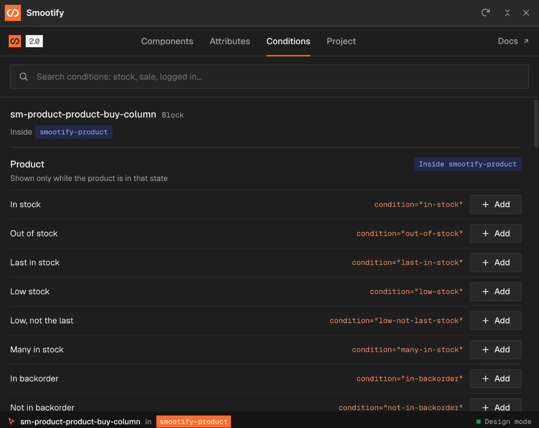Click the condition="in-stock" code text
This screenshot has width=539, height=428.
tap(419, 205)
